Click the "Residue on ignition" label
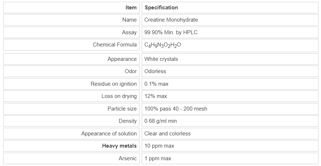The height and width of the screenshot is (166, 321). [x=114, y=84]
